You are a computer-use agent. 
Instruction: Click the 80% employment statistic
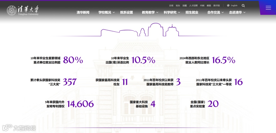(73, 60)
